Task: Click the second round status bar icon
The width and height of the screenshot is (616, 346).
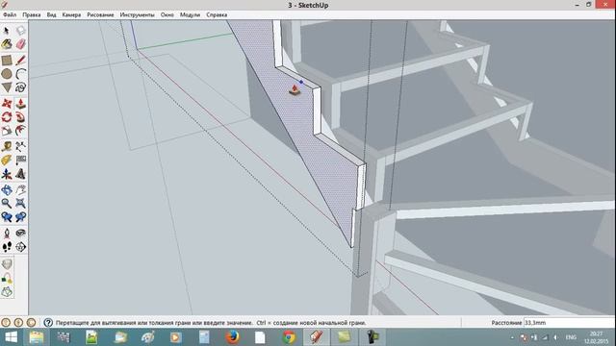Action: [18, 323]
